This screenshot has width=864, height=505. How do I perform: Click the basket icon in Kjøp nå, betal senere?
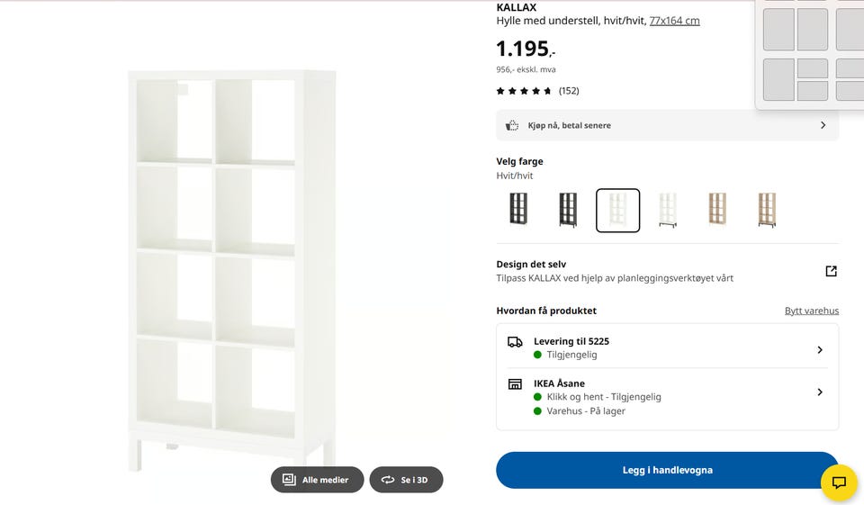(512, 125)
